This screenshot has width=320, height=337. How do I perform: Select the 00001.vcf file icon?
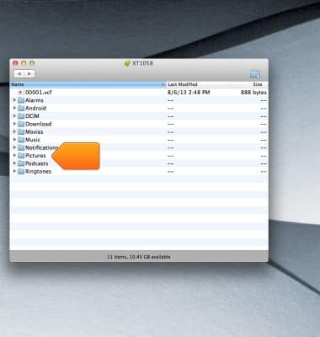[20, 93]
